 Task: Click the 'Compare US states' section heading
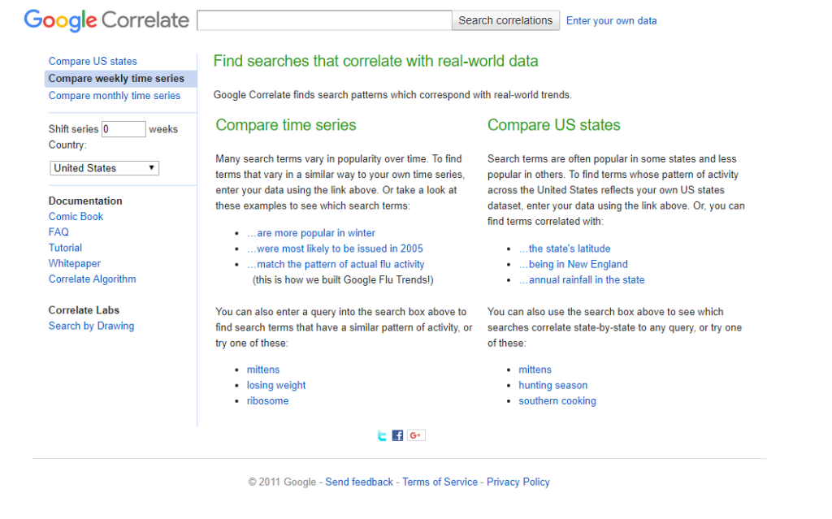554,125
